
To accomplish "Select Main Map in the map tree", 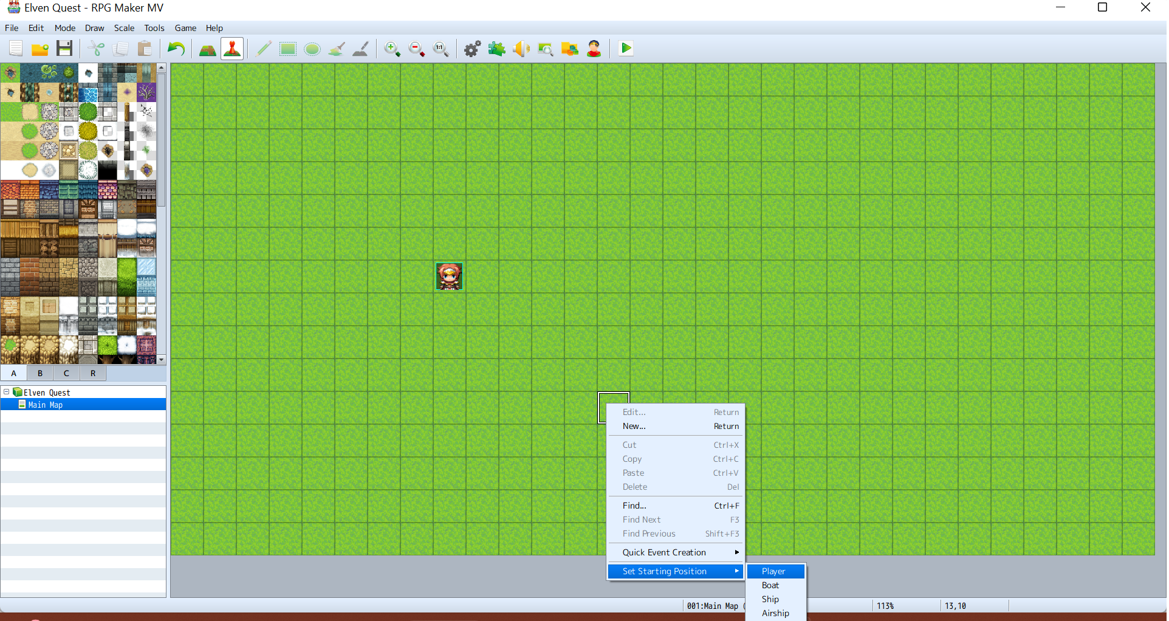I will click(x=83, y=405).
